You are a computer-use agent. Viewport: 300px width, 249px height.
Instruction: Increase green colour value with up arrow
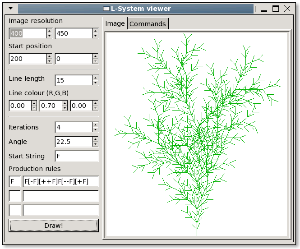(65, 103)
